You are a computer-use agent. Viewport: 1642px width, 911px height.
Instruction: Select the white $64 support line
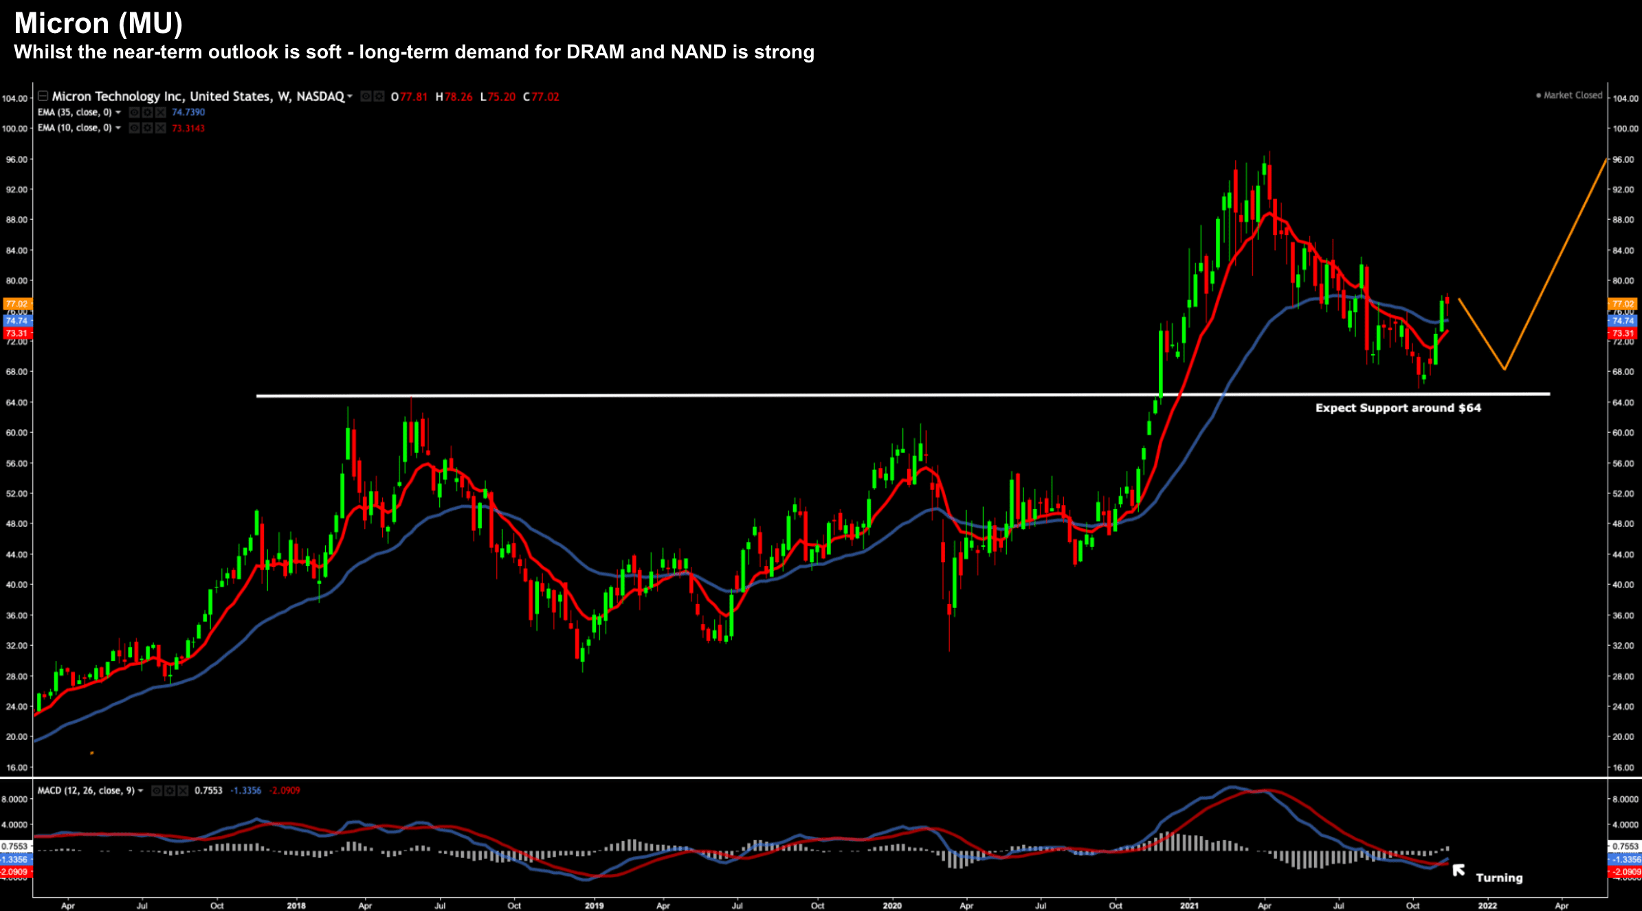coord(687,395)
